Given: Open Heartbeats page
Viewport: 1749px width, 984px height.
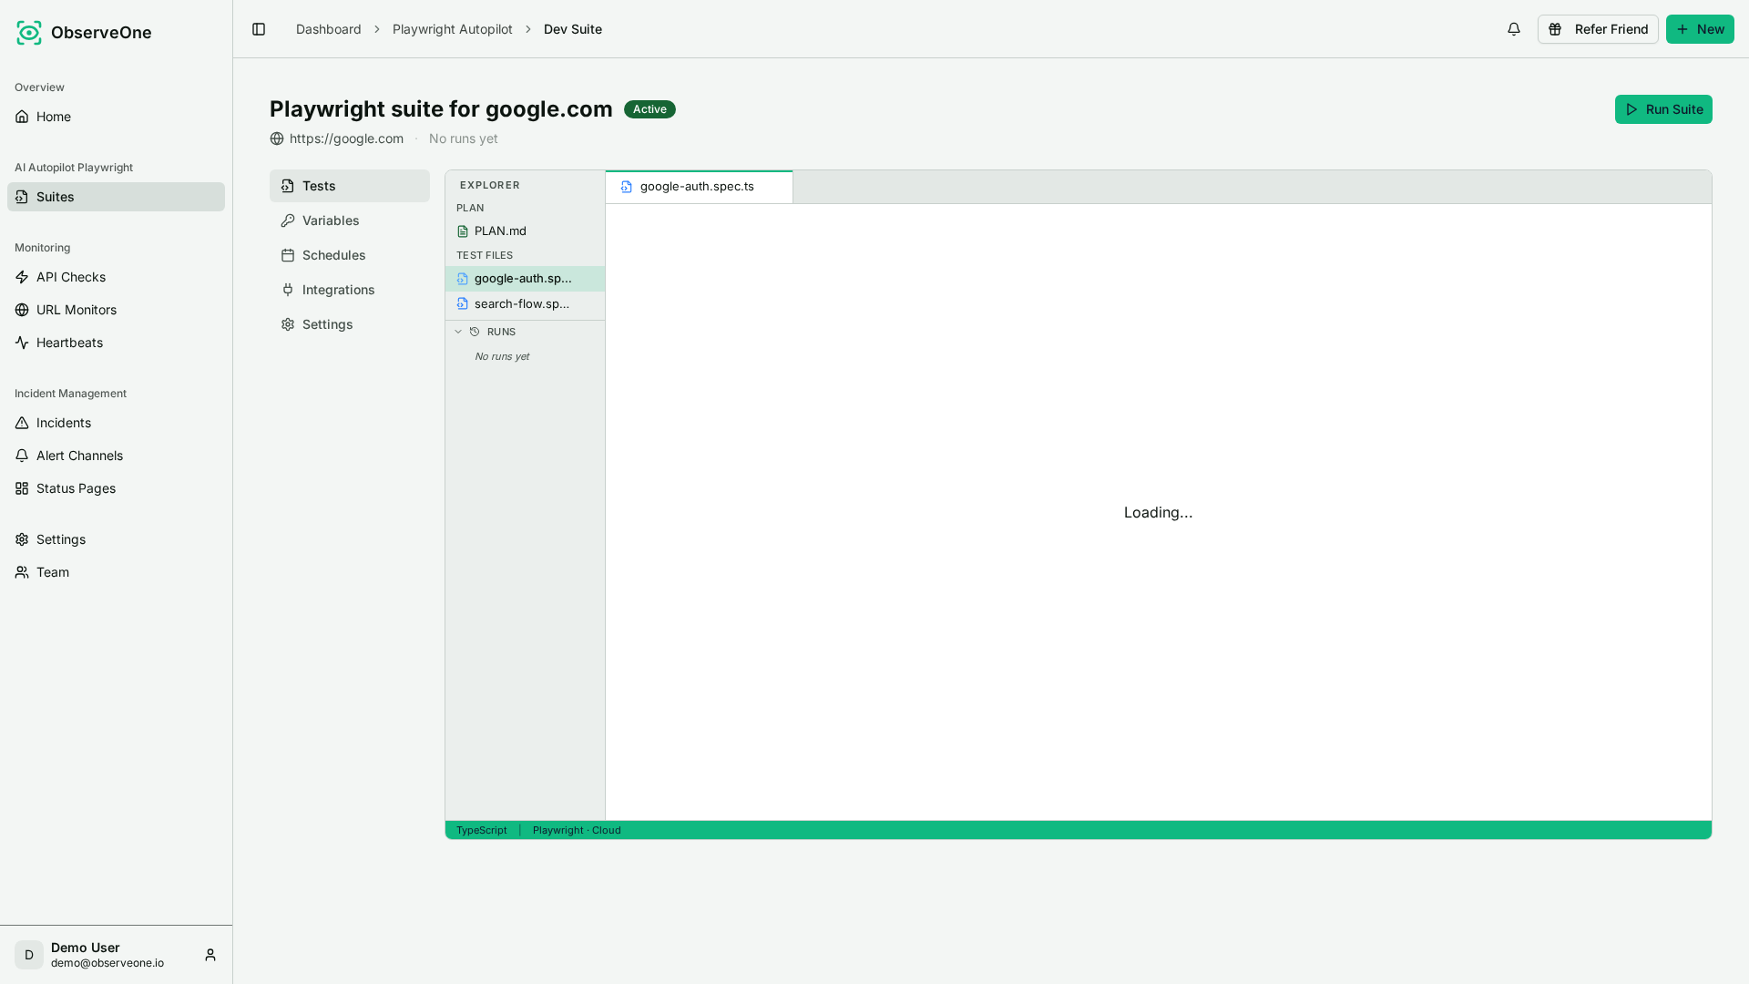Looking at the screenshot, I should pyautogui.click(x=116, y=343).
